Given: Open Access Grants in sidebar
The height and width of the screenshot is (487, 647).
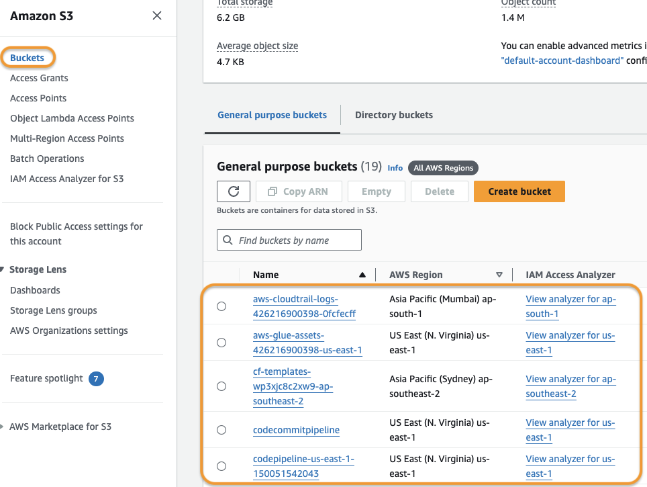Looking at the screenshot, I should (39, 78).
